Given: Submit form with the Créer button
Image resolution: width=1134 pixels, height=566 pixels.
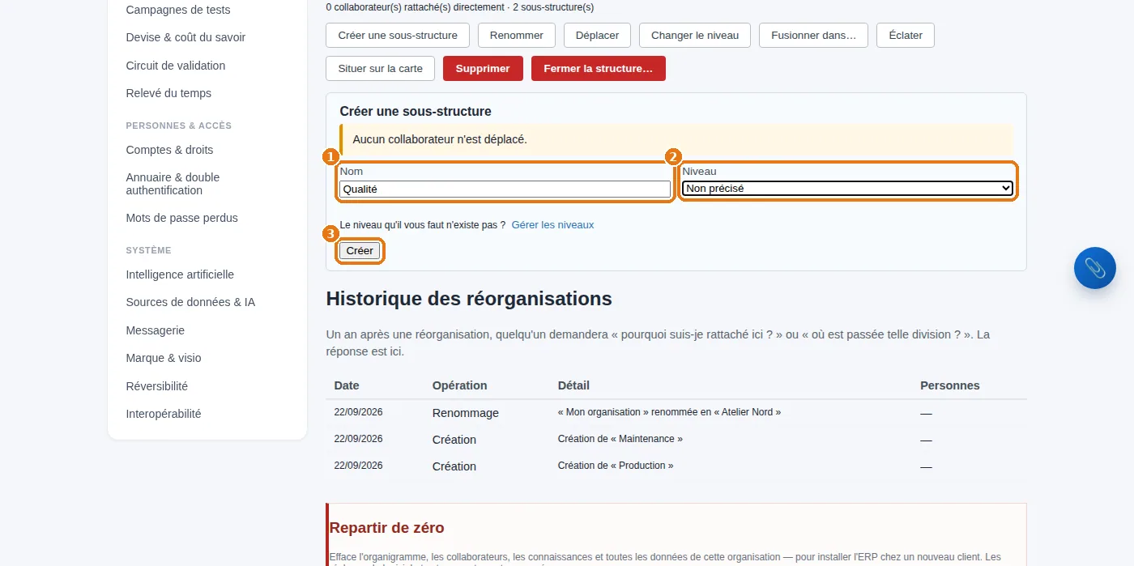Looking at the screenshot, I should click(360, 251).
